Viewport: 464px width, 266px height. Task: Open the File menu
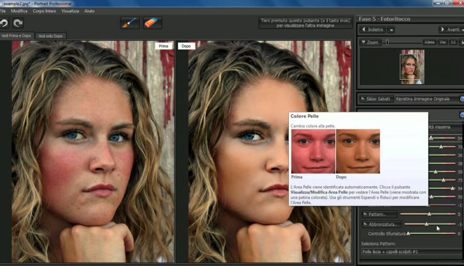[x=2, y=11]
